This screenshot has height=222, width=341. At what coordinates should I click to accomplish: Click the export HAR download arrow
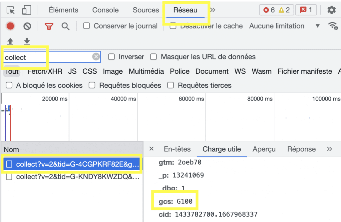click(27, 41)
